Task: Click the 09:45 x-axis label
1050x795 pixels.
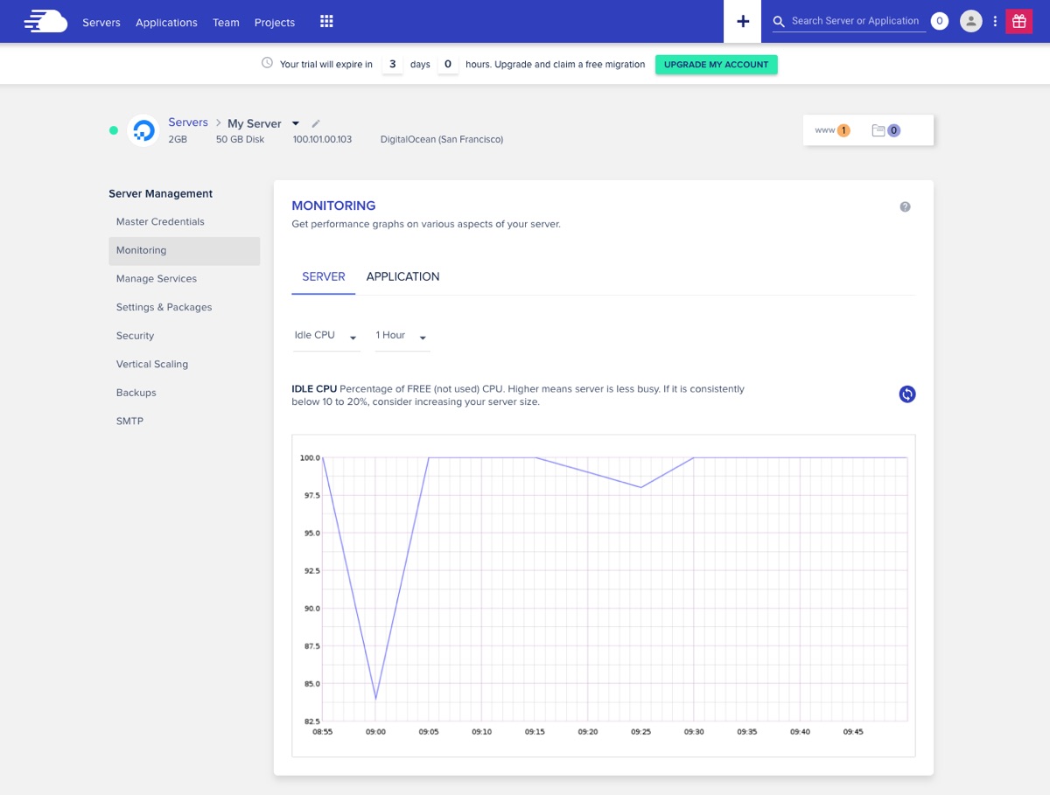Action: [853, 732]
